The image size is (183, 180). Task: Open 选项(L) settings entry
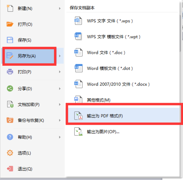coord(33,153)
